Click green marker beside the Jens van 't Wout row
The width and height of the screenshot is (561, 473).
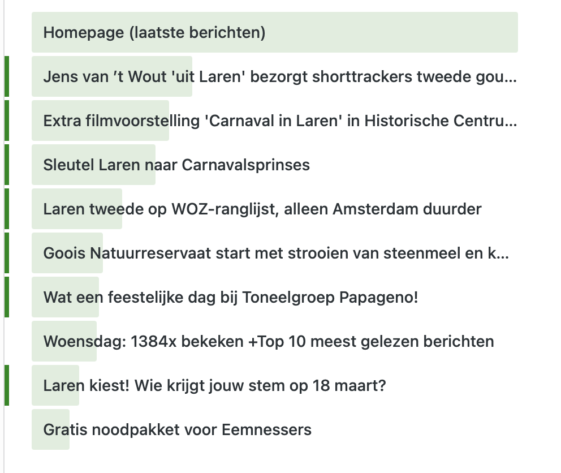coord(7,76)
